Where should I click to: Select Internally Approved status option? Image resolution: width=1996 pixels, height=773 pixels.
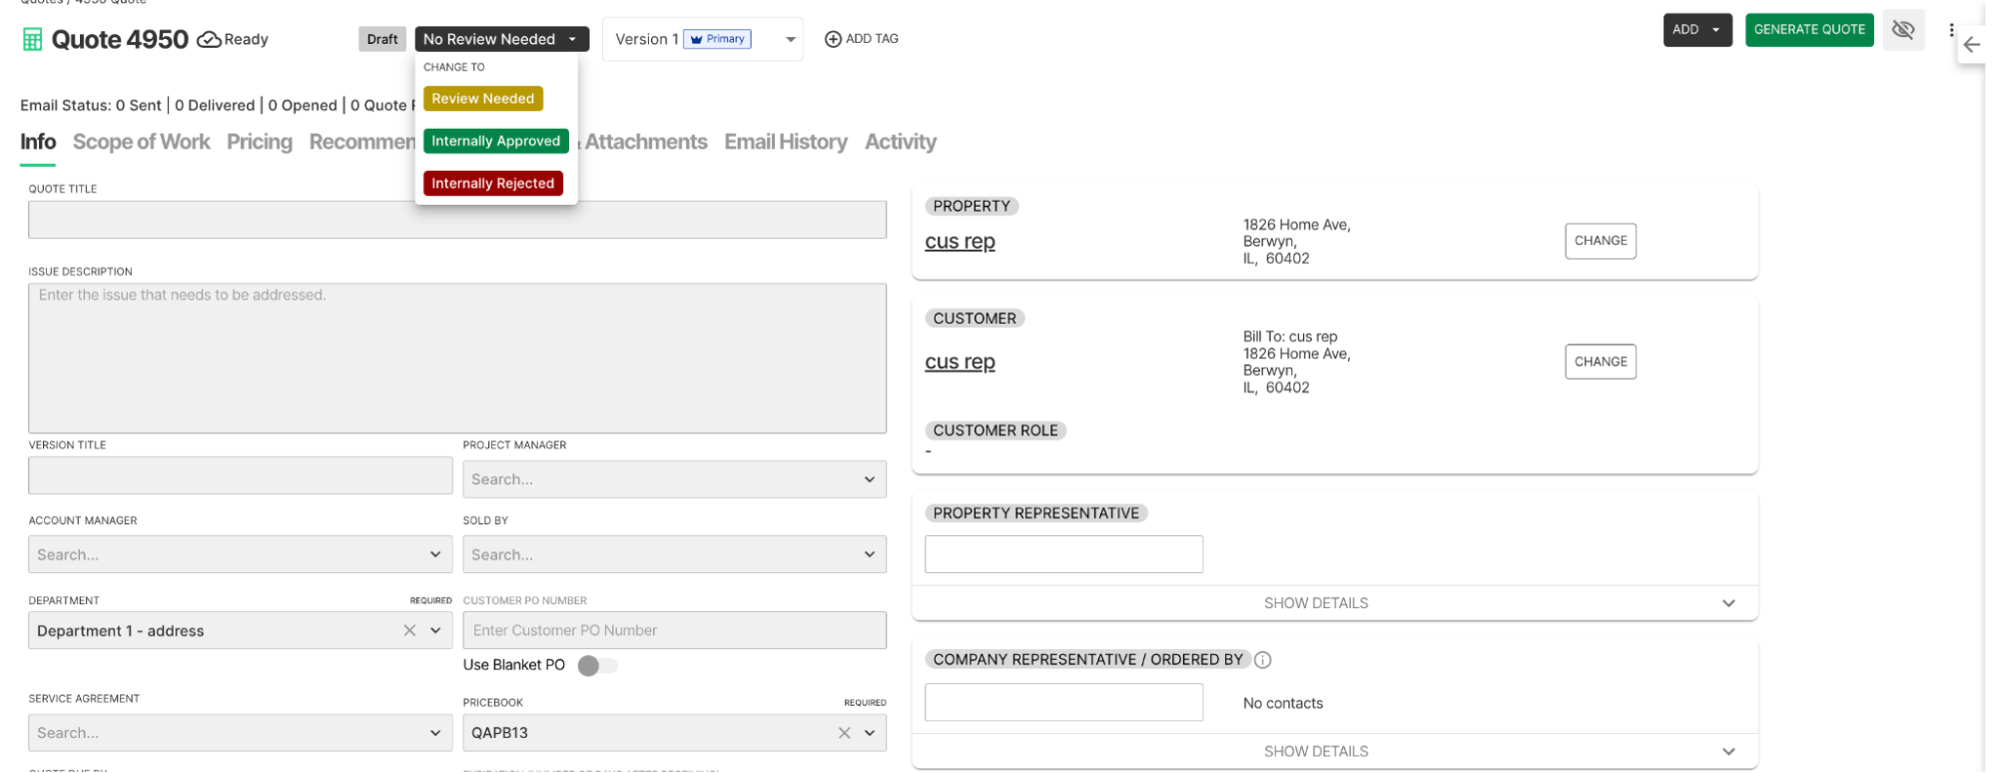[x=496, y=141]
